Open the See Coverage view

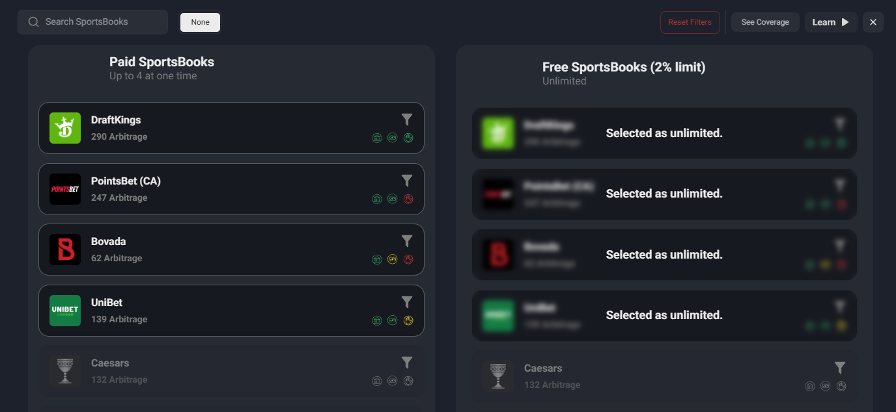(765, 22)
